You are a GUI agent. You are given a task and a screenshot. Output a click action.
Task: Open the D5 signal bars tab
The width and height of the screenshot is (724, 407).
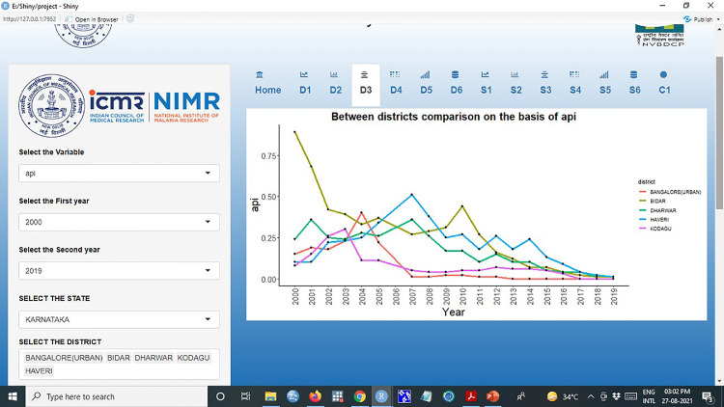click(x=426, y=83)
